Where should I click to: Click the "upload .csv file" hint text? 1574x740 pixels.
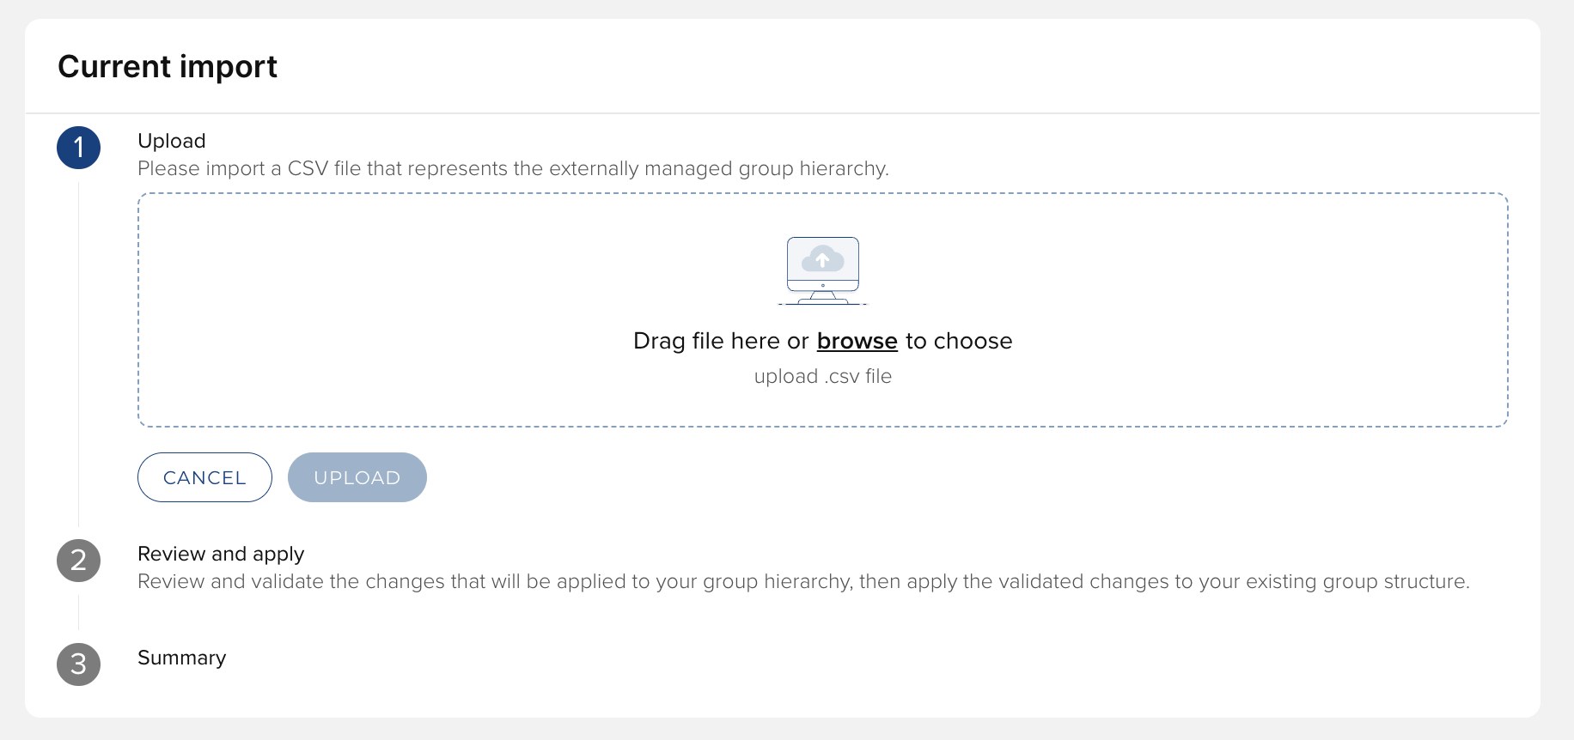click(x=822, y=376)
